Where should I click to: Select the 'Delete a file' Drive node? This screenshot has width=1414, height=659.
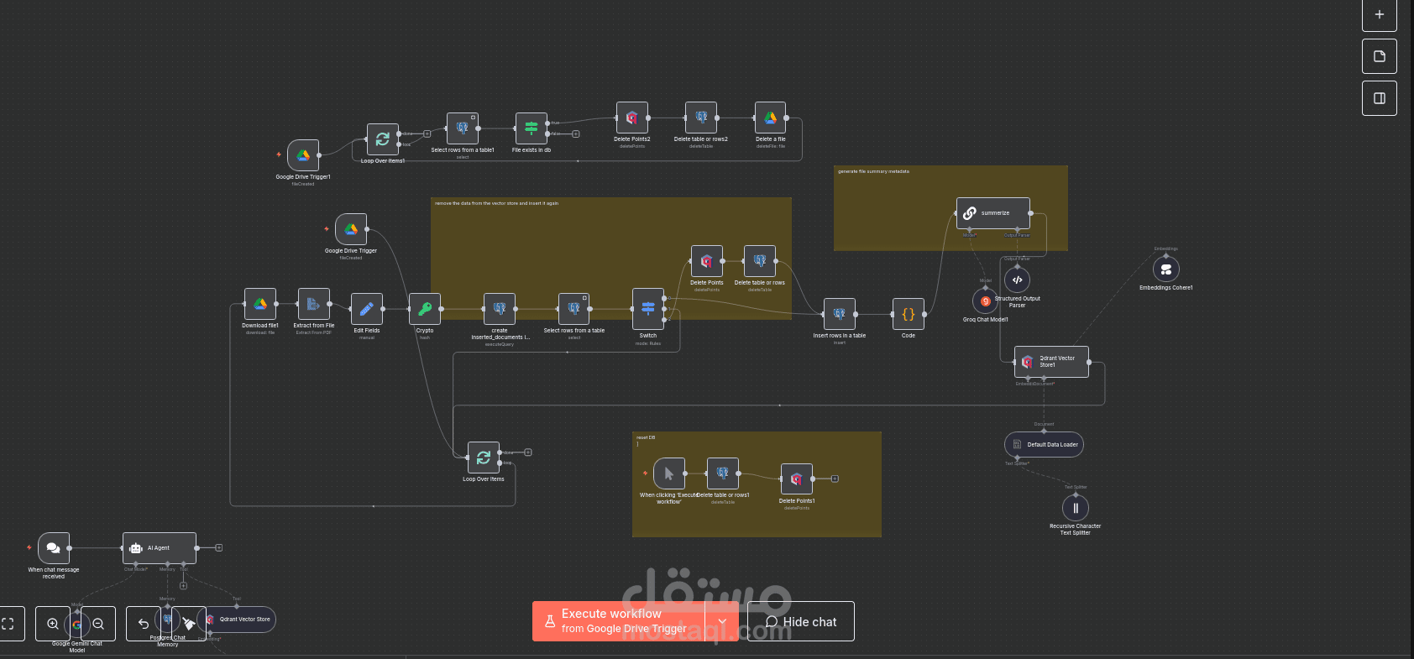pyautogui.click(x=771, y=118)
